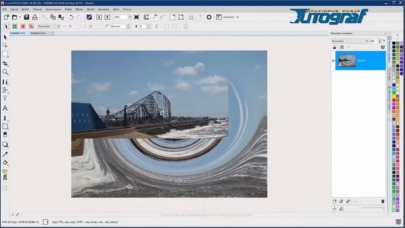Select the Eyedropper tool
The width and height of the screenshot is (405, 228).
[5, 155]
